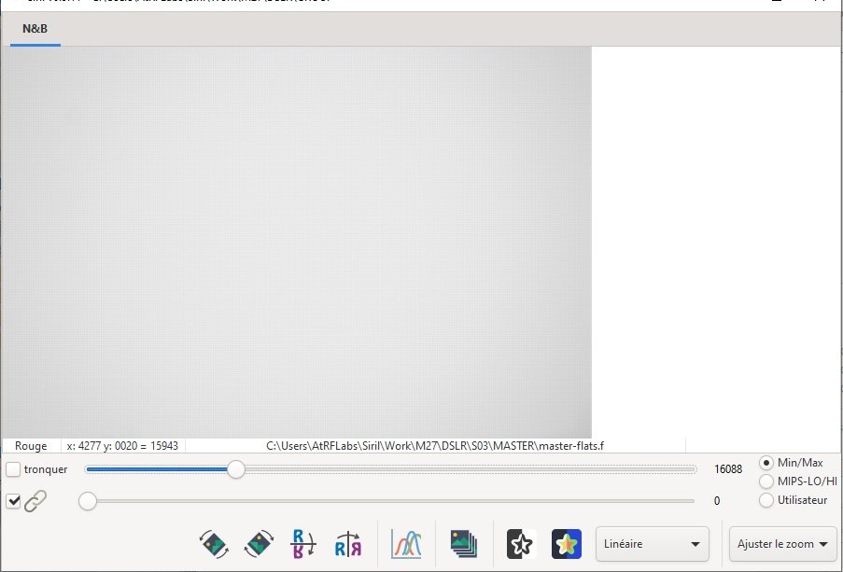Rotate the image 90° counter-clockwise
The width and height of the screenshot is (843, 572).
(x=214, y=543)
